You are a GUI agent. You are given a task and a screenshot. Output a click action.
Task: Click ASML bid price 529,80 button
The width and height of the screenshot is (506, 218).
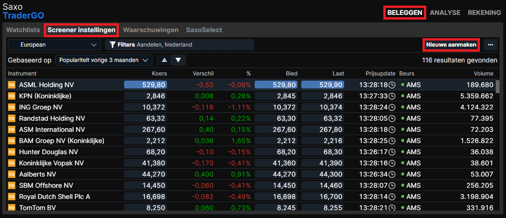(276, 85)
